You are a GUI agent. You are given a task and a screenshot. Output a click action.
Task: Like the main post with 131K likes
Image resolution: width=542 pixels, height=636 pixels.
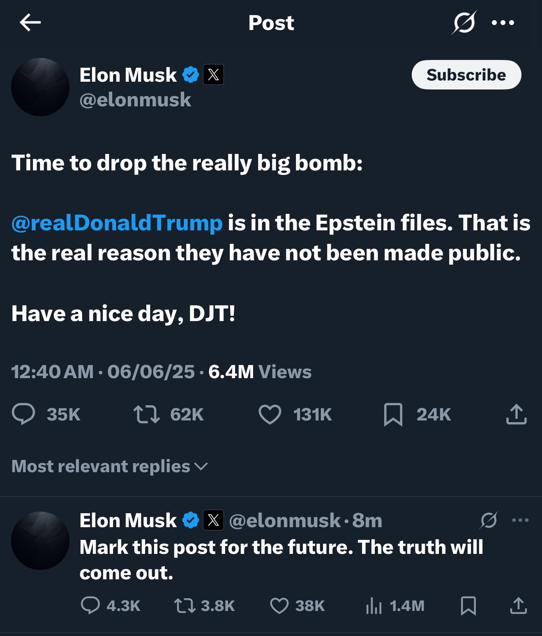[x=270, y=414]
